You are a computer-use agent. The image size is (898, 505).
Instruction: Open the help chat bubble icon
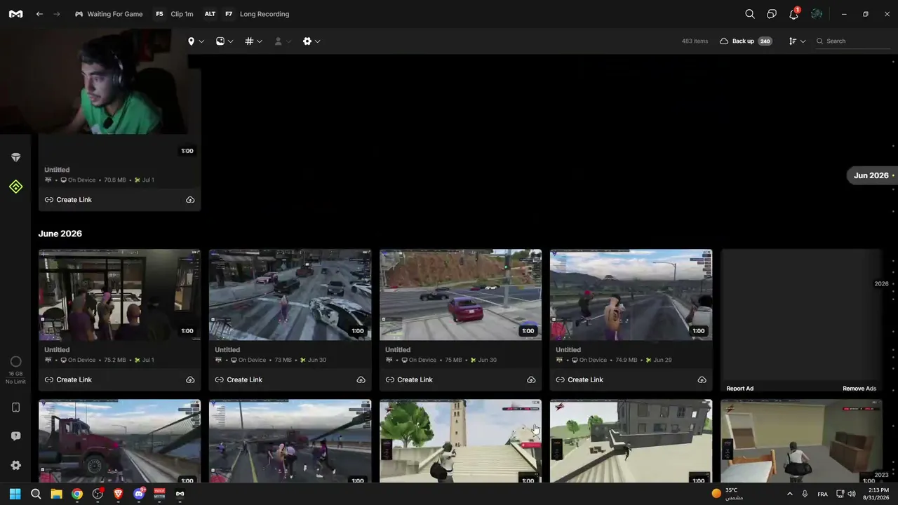point(15,436)
